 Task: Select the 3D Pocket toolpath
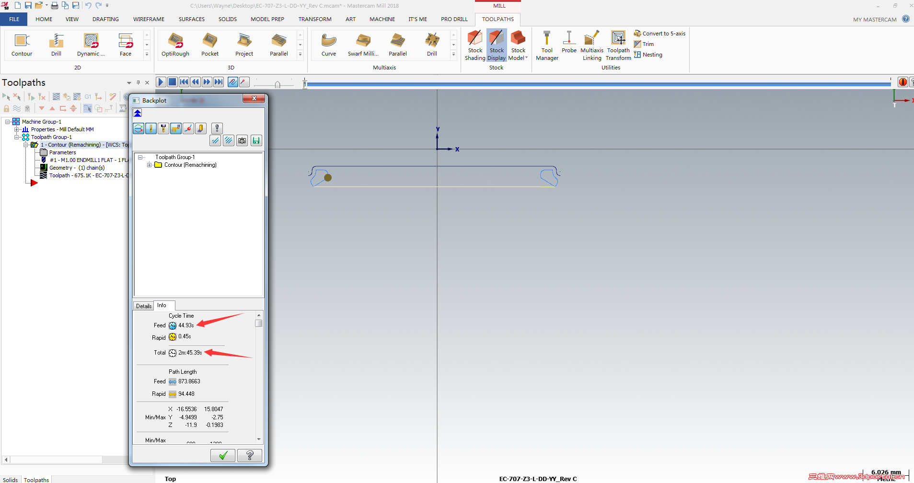coord(210,45)
